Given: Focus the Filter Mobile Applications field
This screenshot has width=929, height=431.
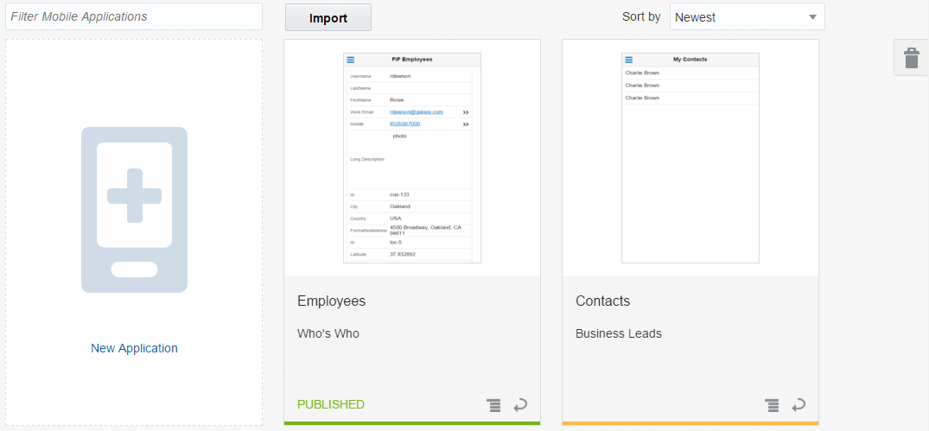Looking at the screenshot, I should pos(134,16).
